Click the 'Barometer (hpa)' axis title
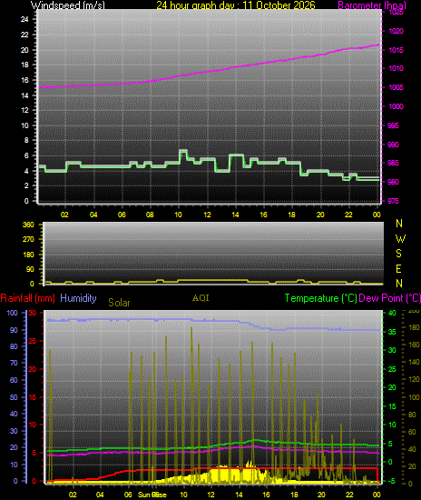Viewport: 421px width, 500px height. pyautogui.click(x=372, y=5)
